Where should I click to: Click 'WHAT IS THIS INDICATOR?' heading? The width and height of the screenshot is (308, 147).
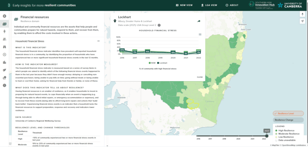pyautogui.click(x=30, y=48)
